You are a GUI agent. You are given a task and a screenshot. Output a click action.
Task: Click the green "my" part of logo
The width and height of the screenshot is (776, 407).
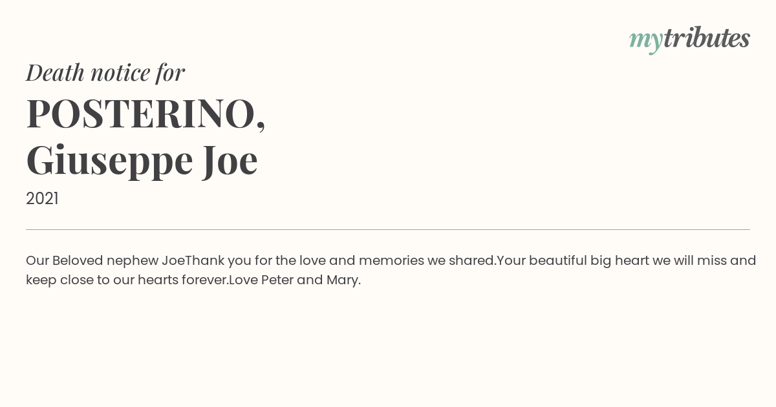[x=646, y=41]
